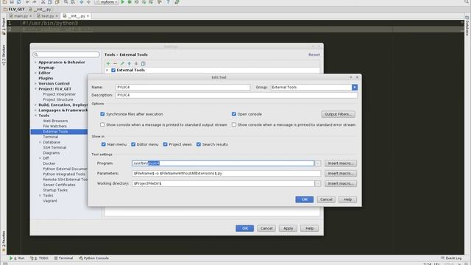This screenshot has width=471, height=265.
Task: Open the Run tool window tab
Action: (x=17, y=258)
